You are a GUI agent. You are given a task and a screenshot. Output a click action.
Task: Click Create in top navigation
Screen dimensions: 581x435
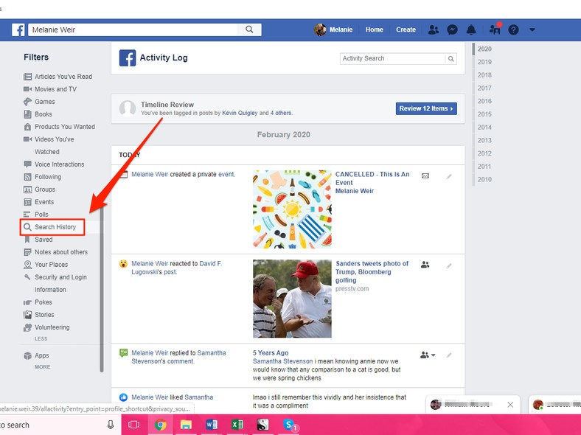pyautogui.click(x=406, y=29)
